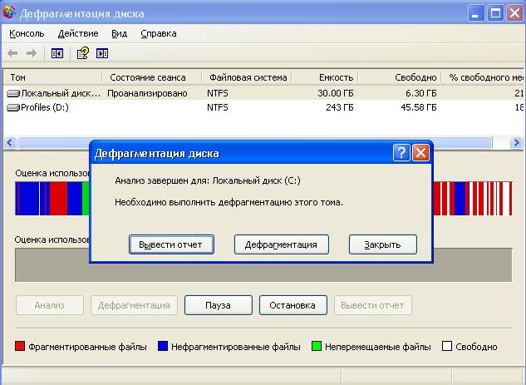Click the Help icon in the toolbar
The height and width of the screenshot is (385, 526).
point(82,53)
